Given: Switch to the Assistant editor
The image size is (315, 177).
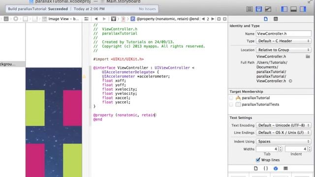Looking at the screenshot, I should tap(259, 9).
